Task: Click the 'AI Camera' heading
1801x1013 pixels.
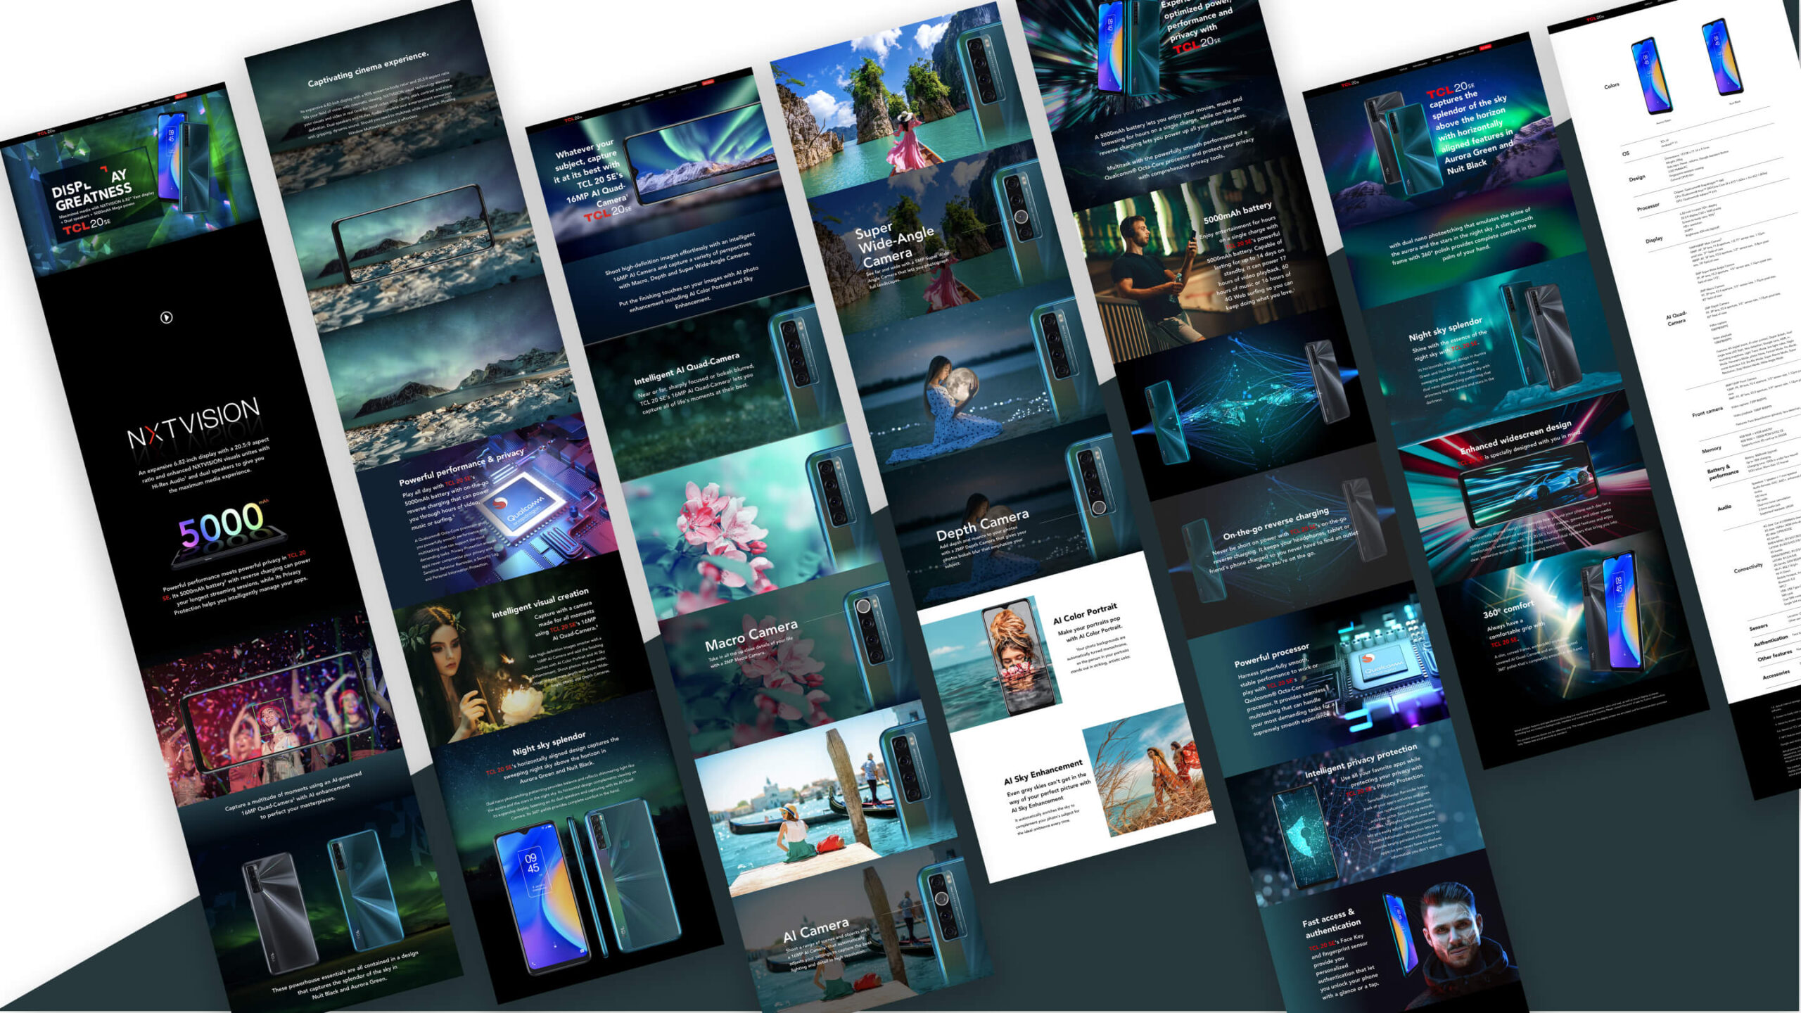Action: 816,929
